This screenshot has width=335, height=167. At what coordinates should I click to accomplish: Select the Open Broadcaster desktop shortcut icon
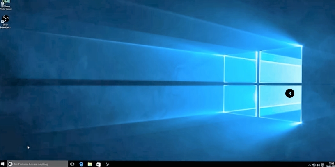(6, 19)
